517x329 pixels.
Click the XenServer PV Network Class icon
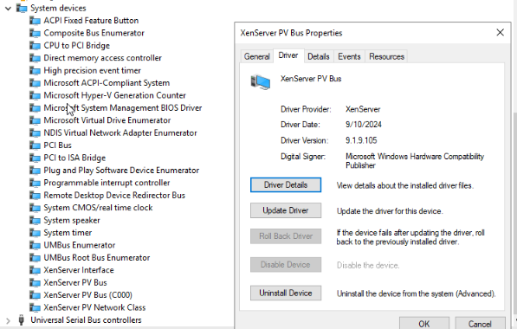35,307
